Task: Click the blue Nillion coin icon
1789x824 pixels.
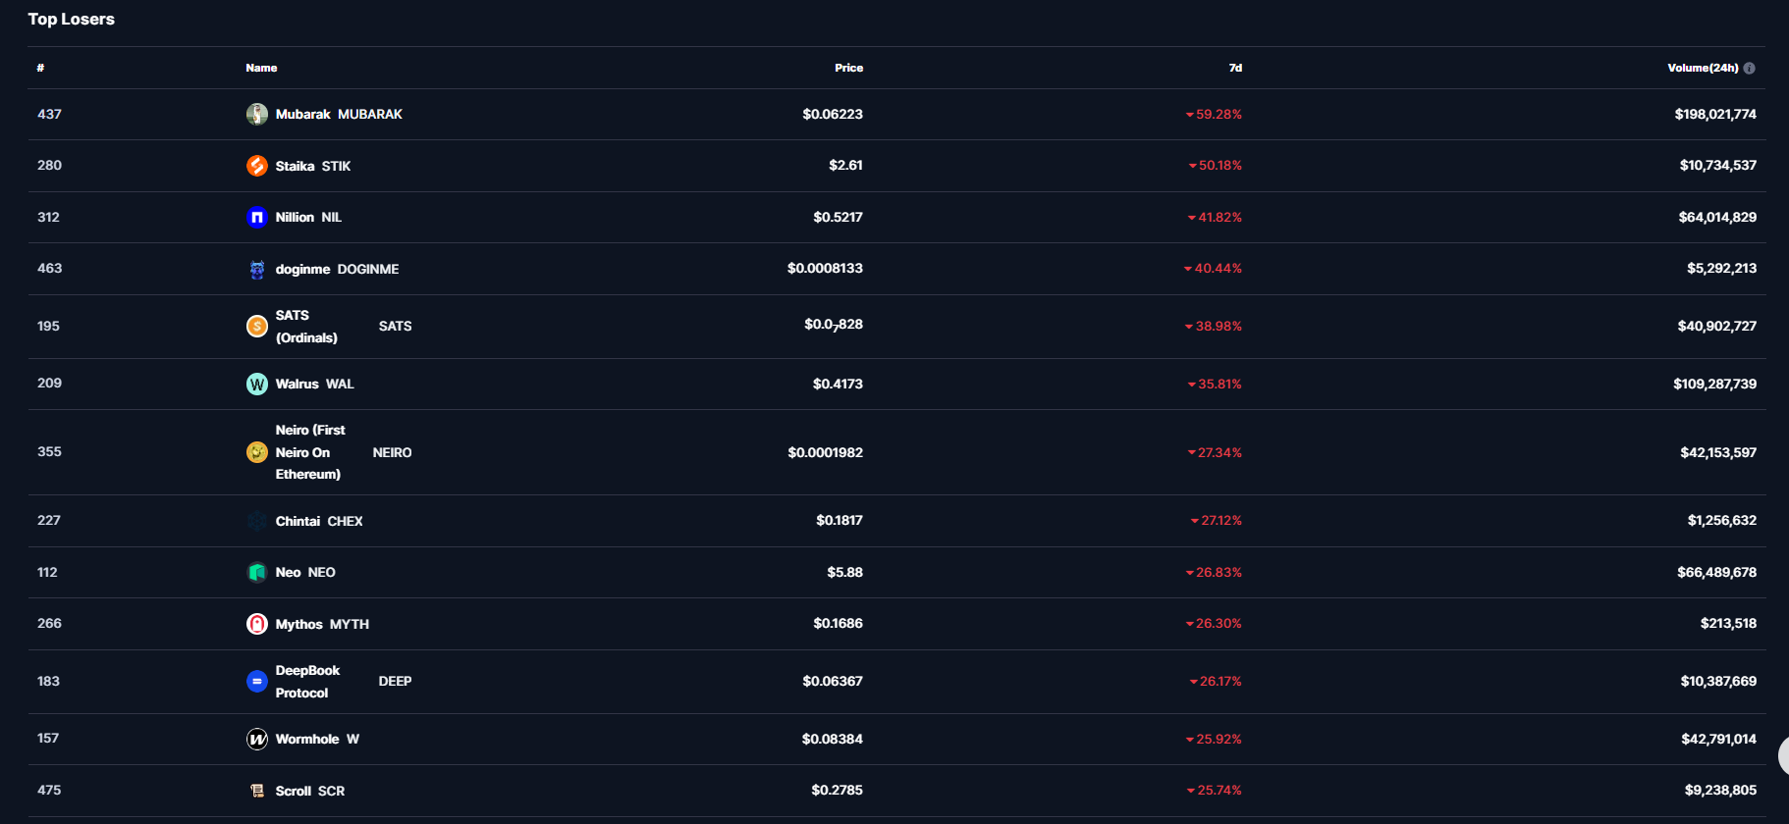Action: (x=257, y=218)
